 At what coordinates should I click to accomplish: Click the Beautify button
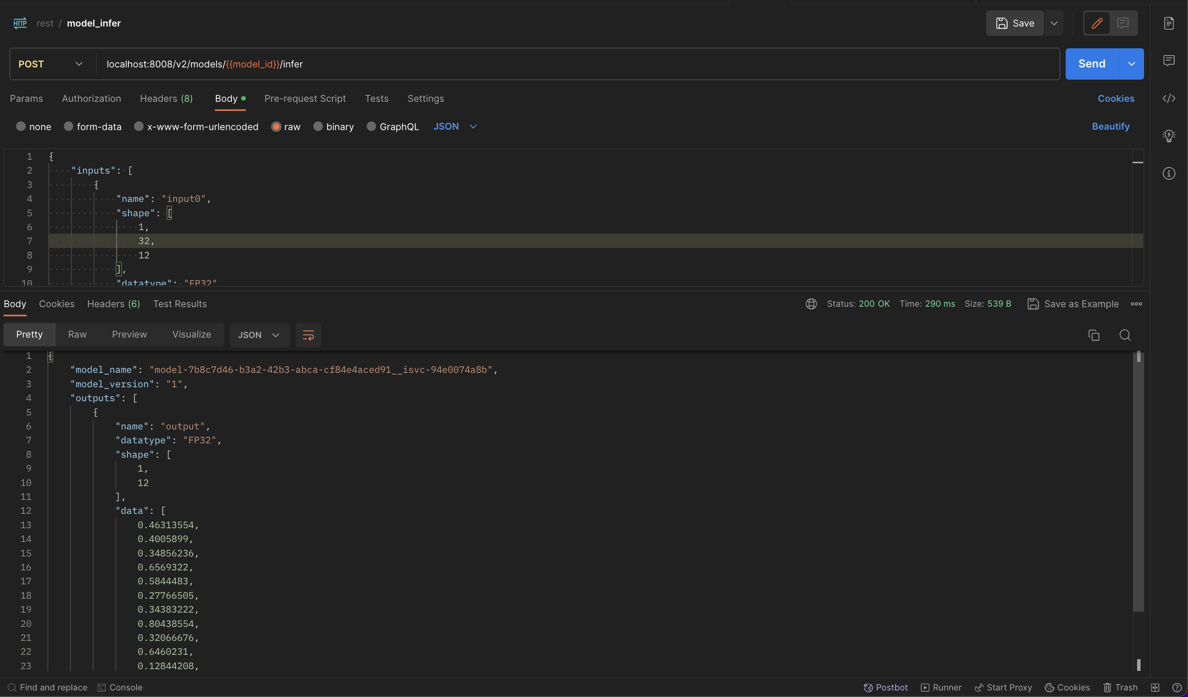pos(1110,126)
